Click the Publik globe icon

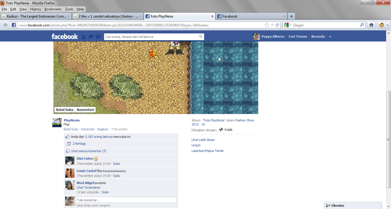221,130
